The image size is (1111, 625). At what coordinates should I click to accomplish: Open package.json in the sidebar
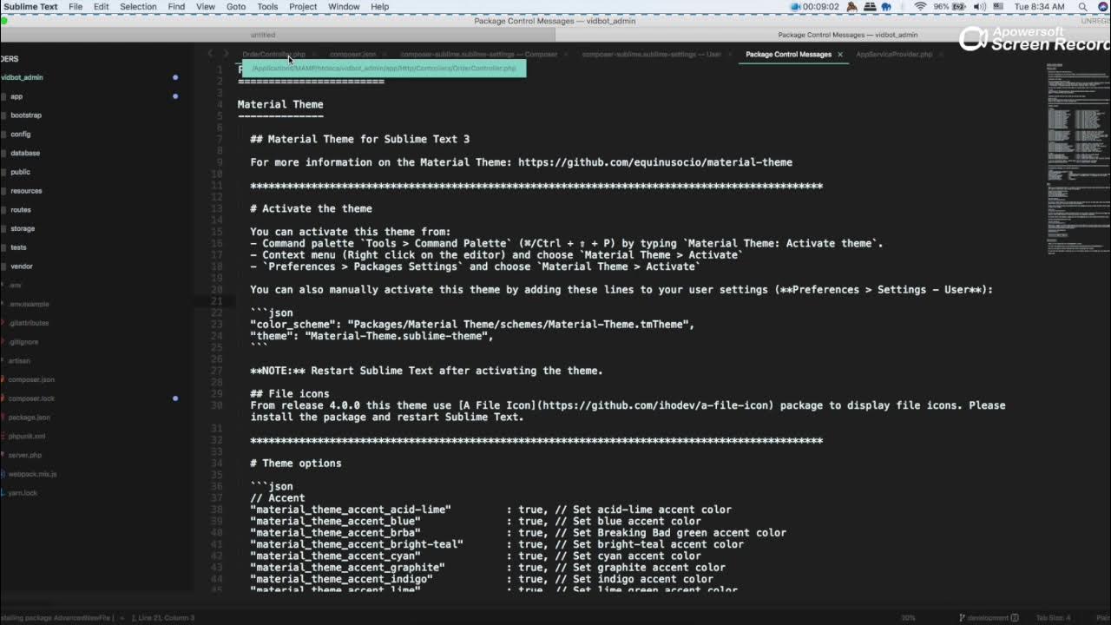30,418
